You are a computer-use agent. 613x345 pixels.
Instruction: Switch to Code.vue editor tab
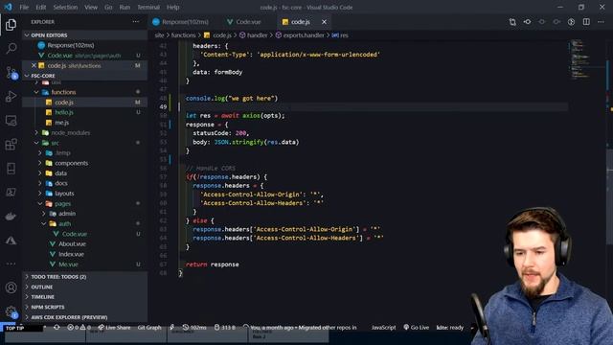244,22
